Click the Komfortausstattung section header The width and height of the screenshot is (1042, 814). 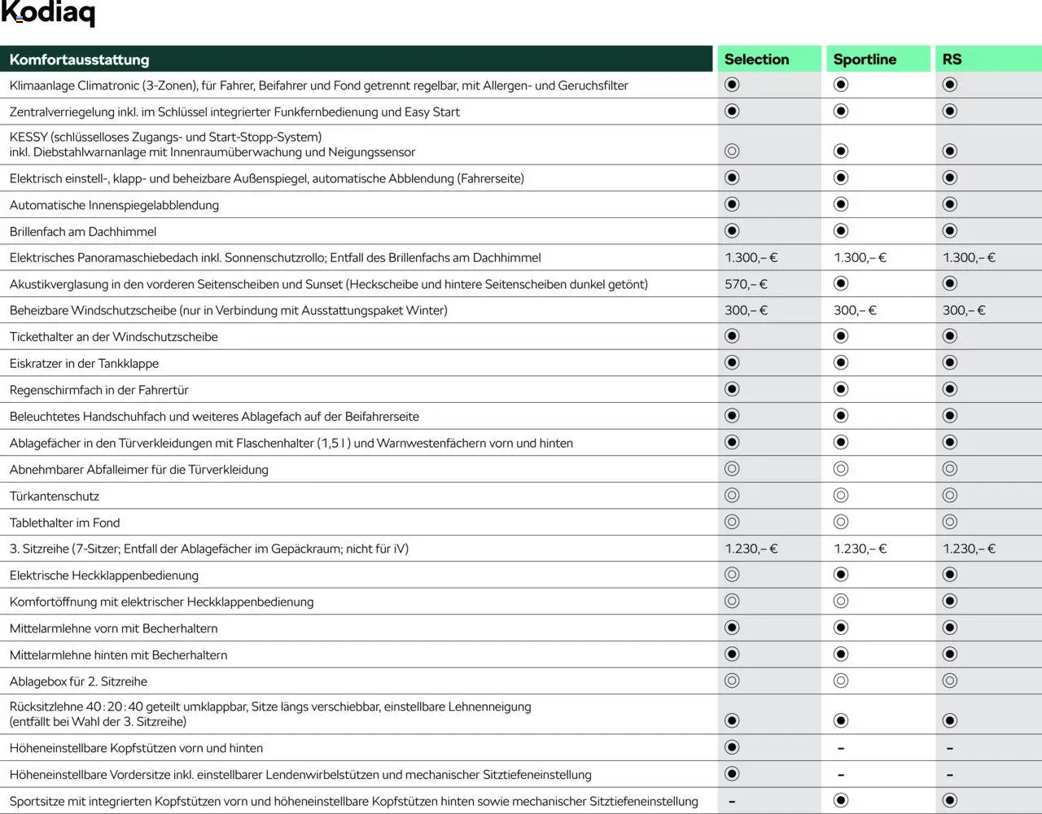pos(80,59)
